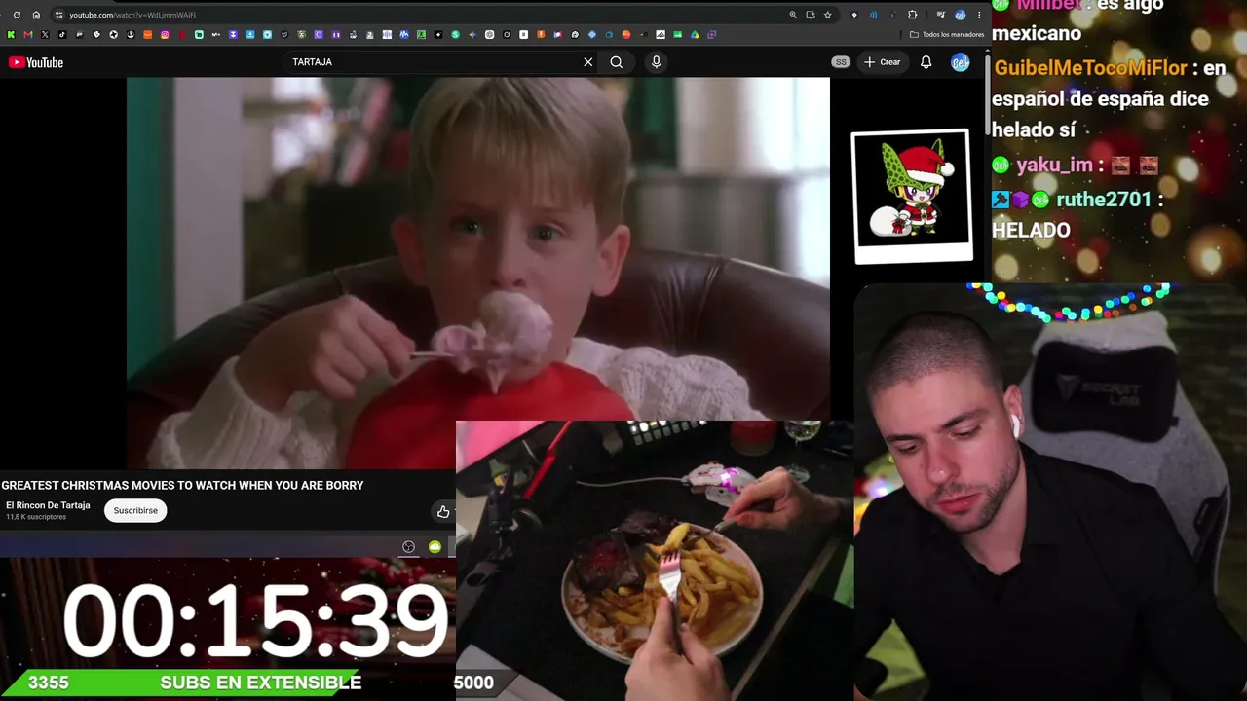Open the X (Twitter) bookmark
Screen dimensions: 1247x701
pos(45,35)
